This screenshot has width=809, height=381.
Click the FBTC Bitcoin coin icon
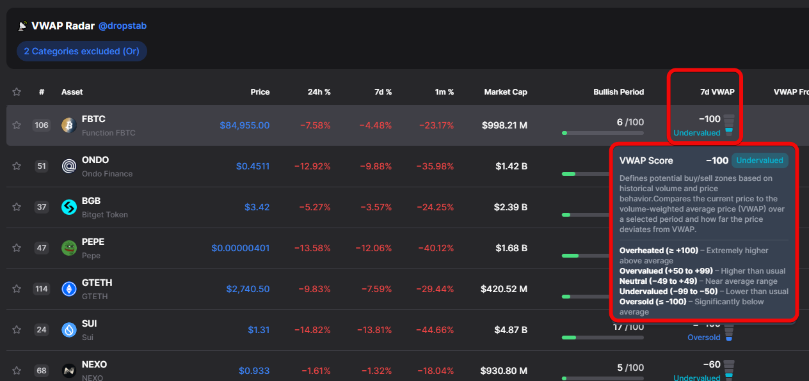click(x=69, y=125)
